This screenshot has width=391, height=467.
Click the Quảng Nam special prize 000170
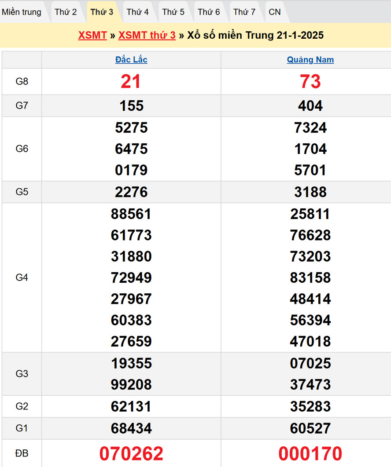(x=310, y=453)
